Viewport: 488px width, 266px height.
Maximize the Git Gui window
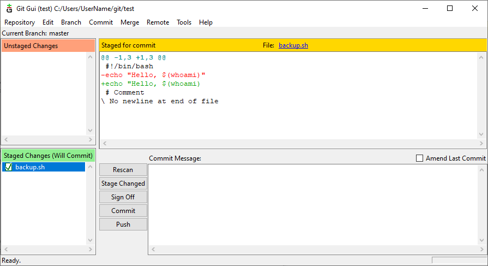pos(450,8)
